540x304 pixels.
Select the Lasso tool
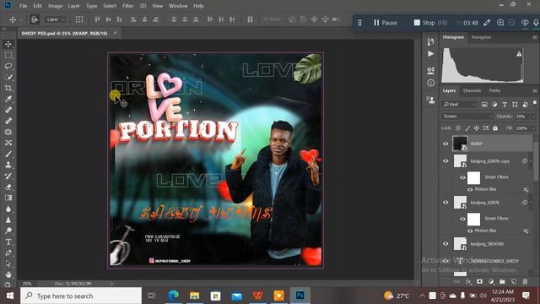8,66
